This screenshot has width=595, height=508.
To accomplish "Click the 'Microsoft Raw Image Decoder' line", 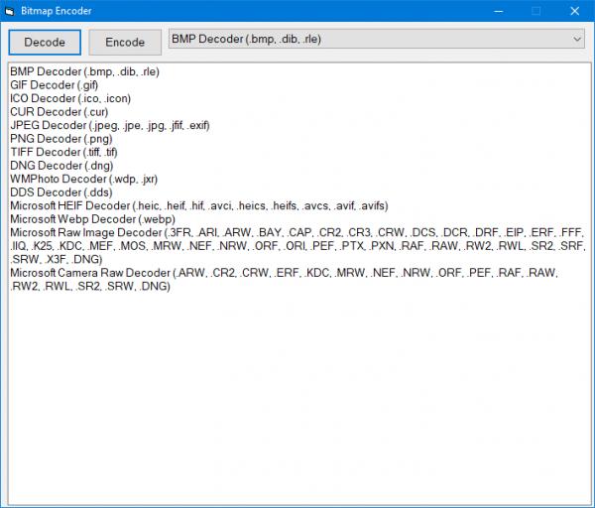I will [x=297, y=246].
